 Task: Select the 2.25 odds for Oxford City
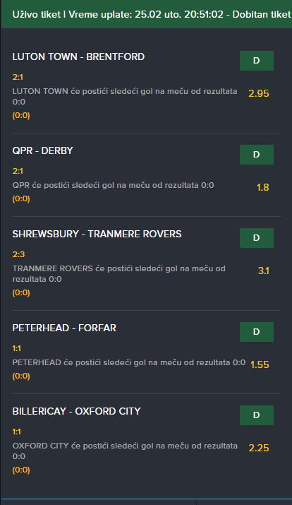tap(259, 448)
